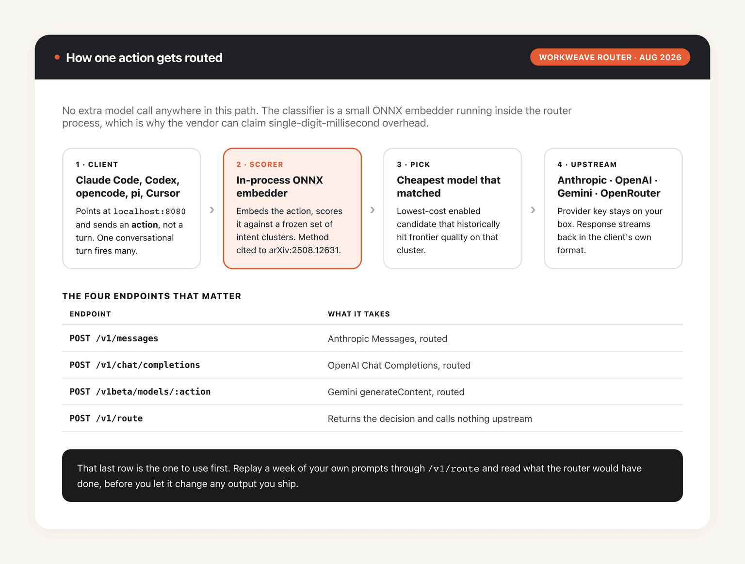
Task: Click 'Cheapest model that matched' heading
Action: pos(449,187)
